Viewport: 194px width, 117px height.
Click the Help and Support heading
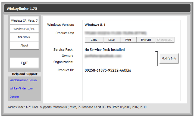click(x=25, y=74)
